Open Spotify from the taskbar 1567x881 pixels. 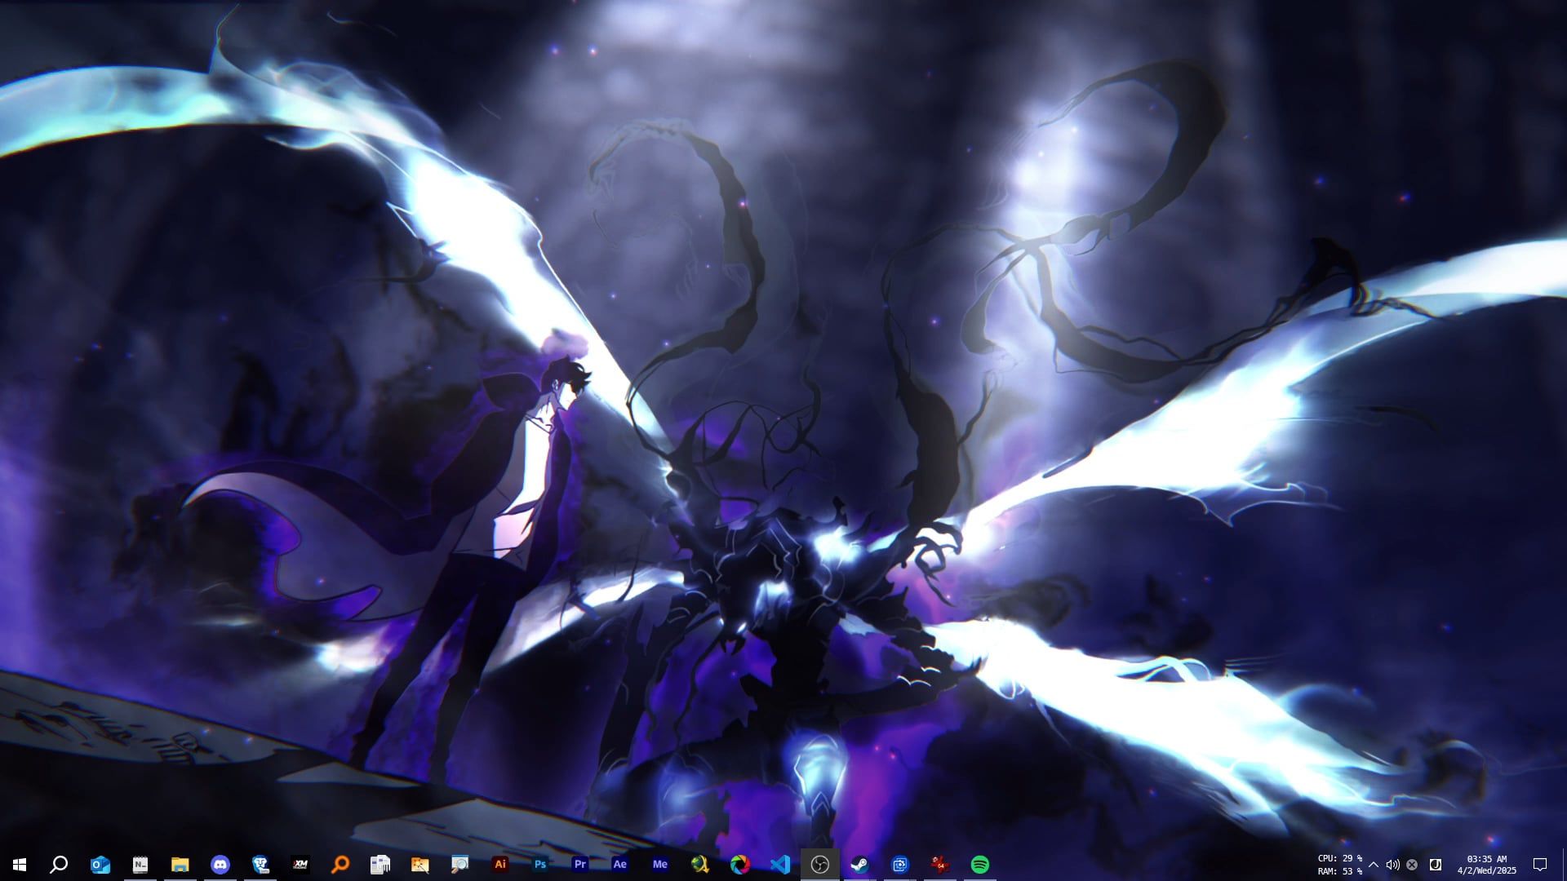(x=979, y=864)
